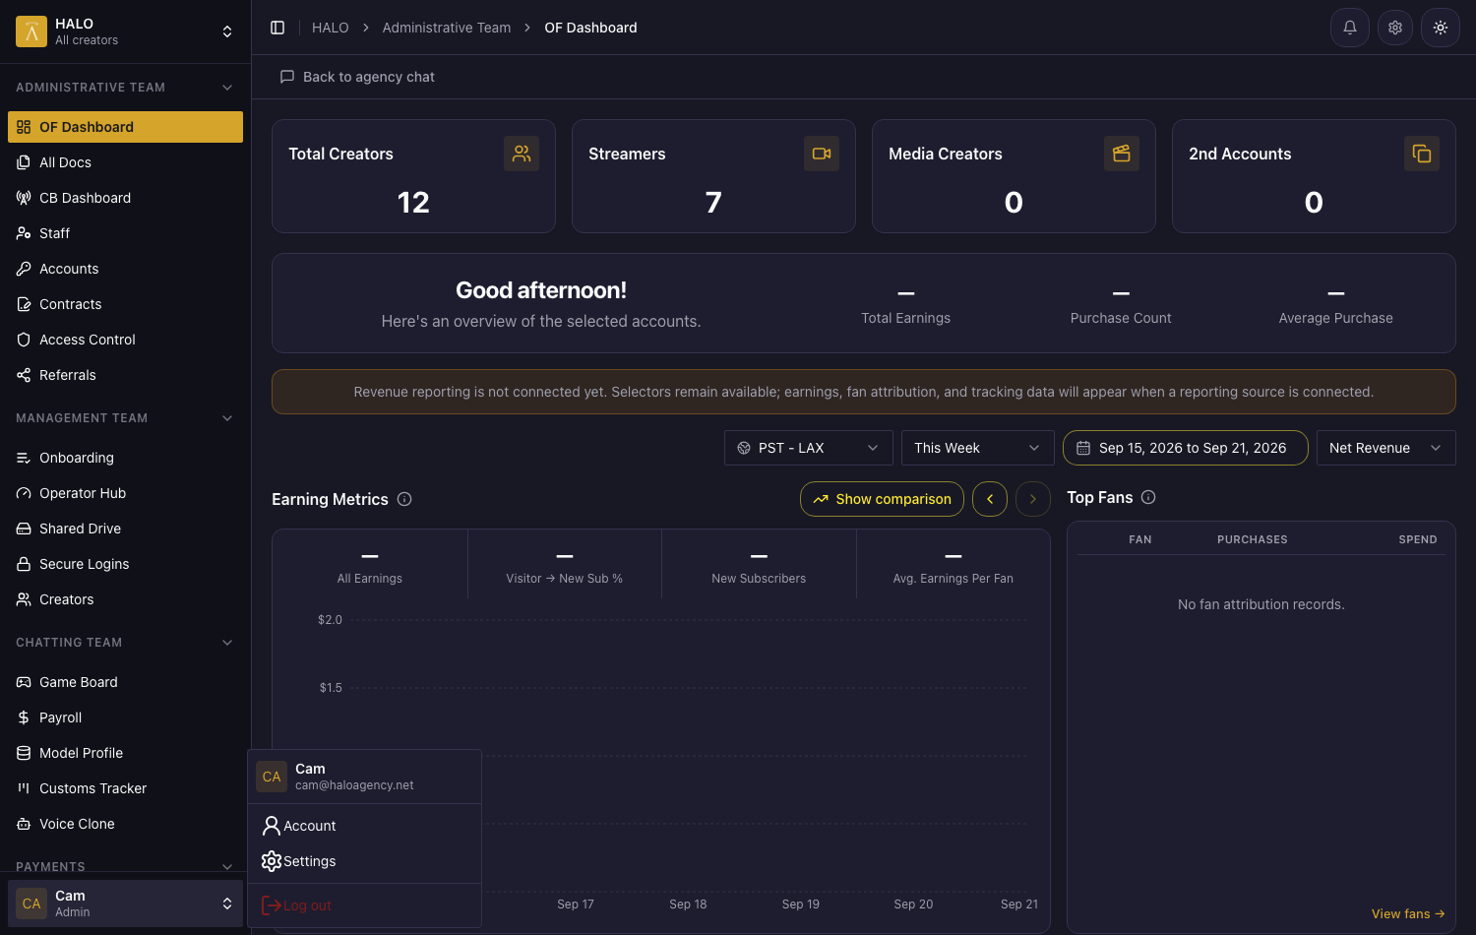Click the SPEND column header
This screenshot has height=935, width=1476.
(1418, 539)
